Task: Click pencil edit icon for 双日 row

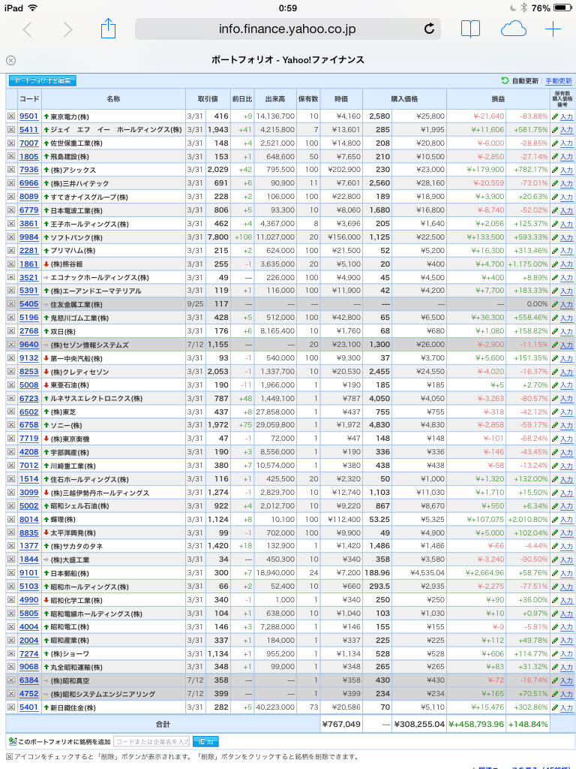Action: pos(555,331)
